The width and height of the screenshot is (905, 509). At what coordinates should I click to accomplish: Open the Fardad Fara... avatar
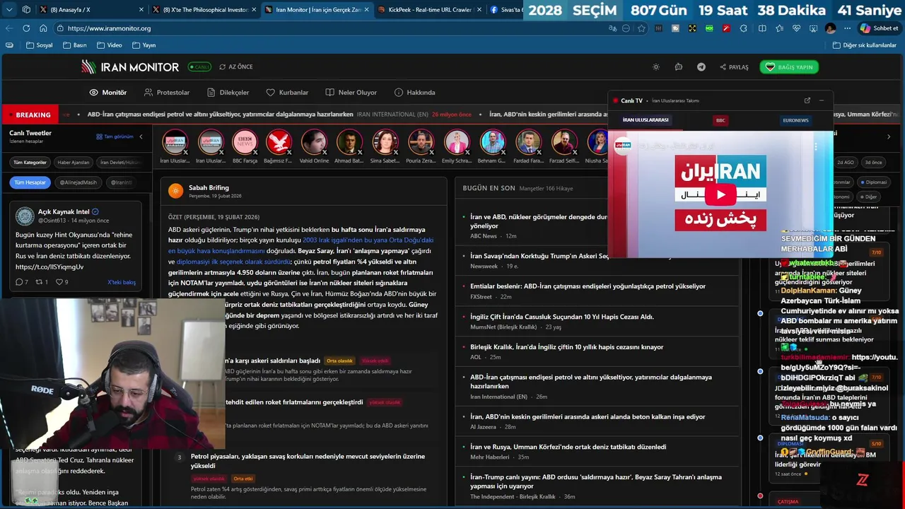tap(528, 142)
